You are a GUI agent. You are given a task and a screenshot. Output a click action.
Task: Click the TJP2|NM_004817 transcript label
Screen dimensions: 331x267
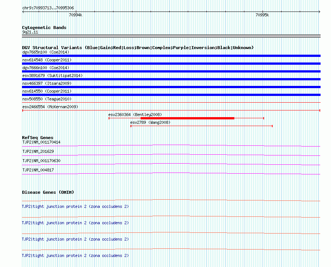(38, 170)
